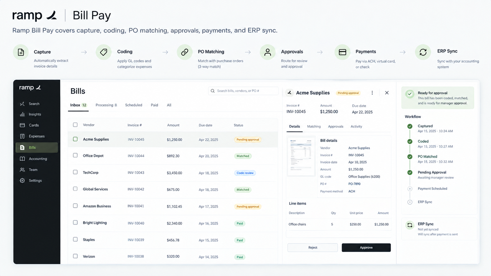Screen dimensions: 491x276
Task: Switch to the All tab
Action: click(x=169, y=105)
